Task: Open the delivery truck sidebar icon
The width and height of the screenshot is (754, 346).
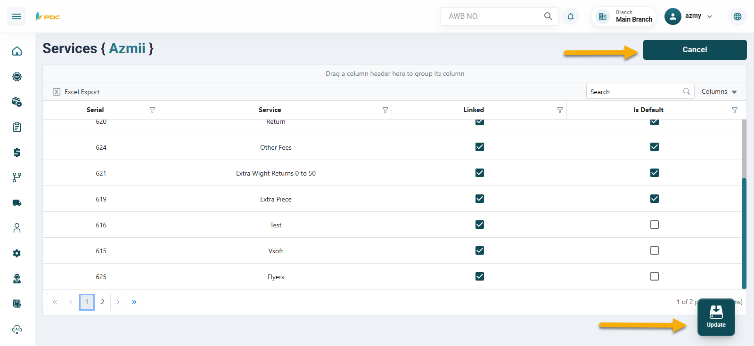Action: [x=17, y=203]
